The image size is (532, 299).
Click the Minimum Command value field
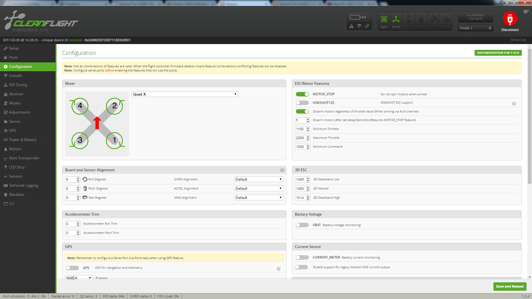[302, 147]
